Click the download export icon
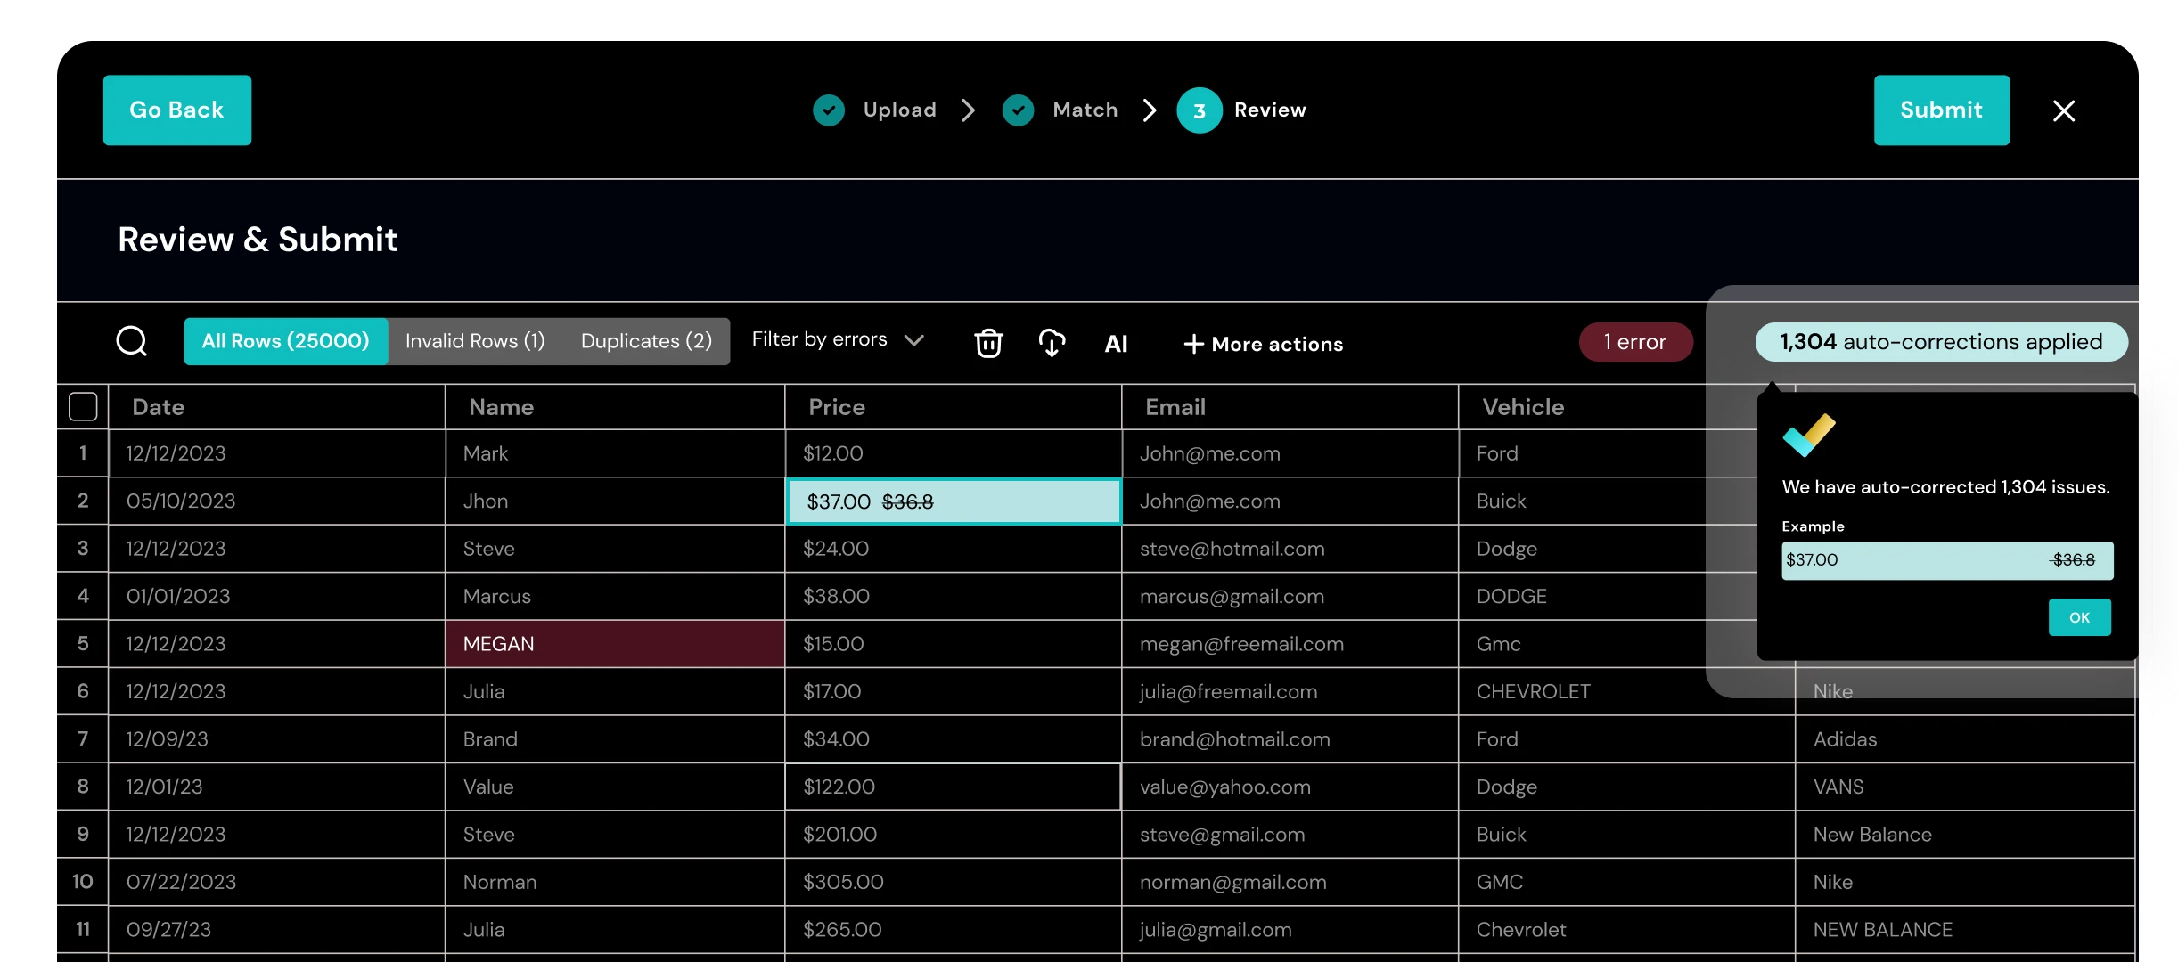This screenshot has width=2178, height=962. (x=1052, y=343)
